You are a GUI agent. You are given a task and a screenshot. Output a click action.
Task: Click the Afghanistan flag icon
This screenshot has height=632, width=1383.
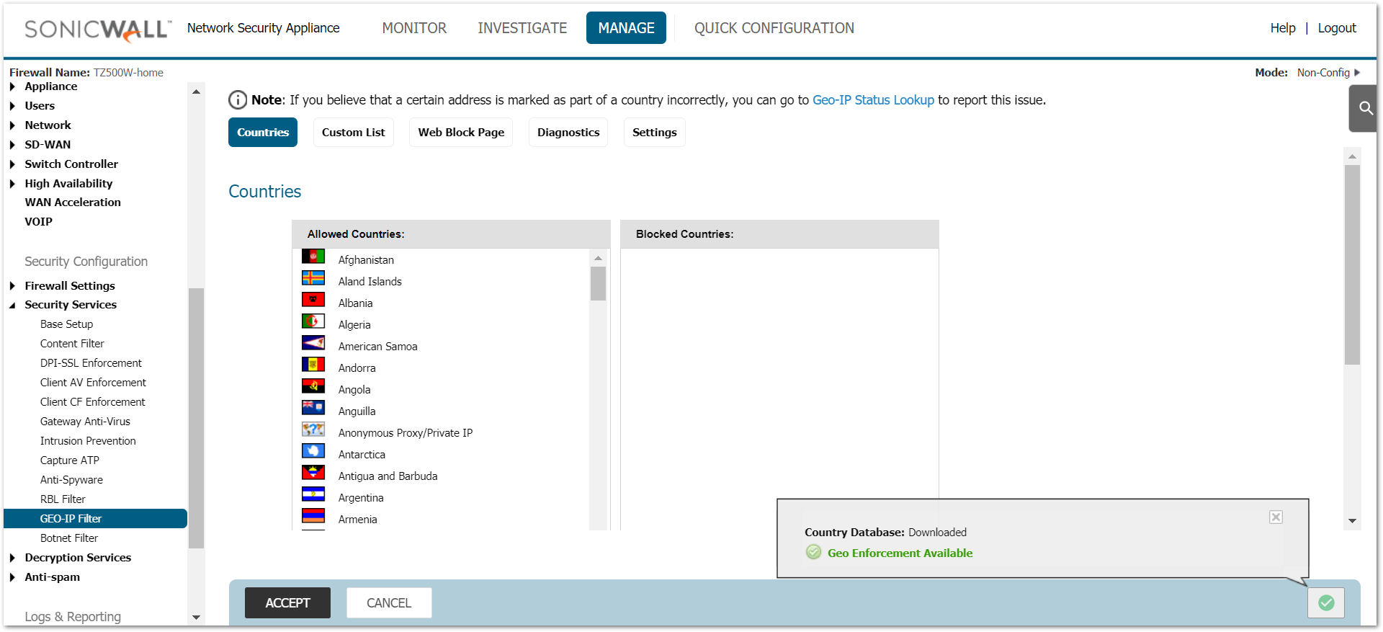click(x=313, y=257)
